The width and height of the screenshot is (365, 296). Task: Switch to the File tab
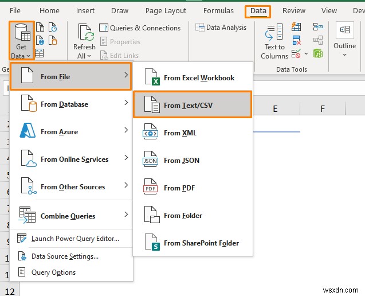pos(15,11)
